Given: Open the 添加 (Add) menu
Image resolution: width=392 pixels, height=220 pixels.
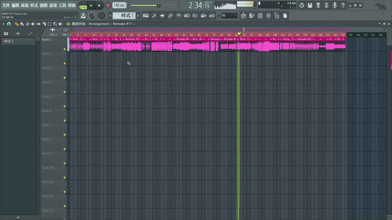Looking at the screenshot, I should [x=25, y=5].
